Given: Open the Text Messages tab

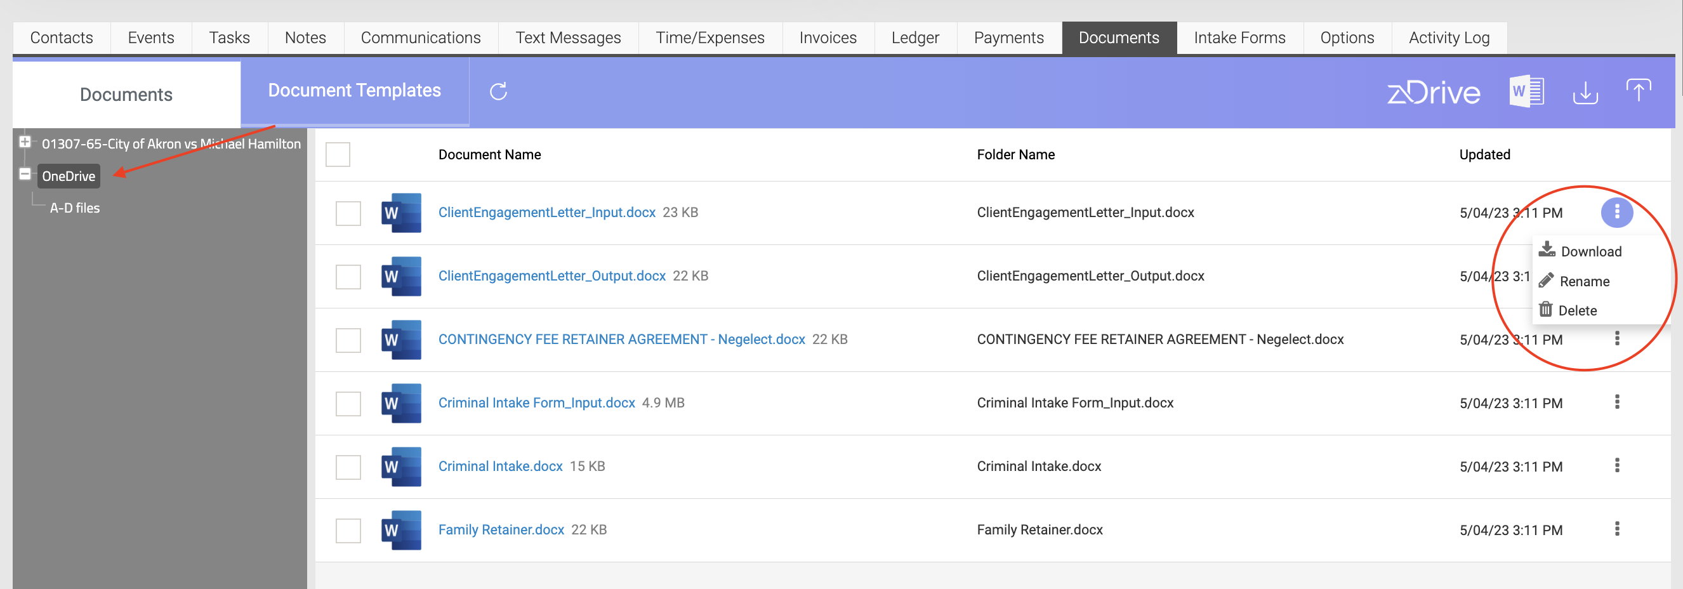Looking at the screenshot, I should pyautogui.click(x=568, y=38).
